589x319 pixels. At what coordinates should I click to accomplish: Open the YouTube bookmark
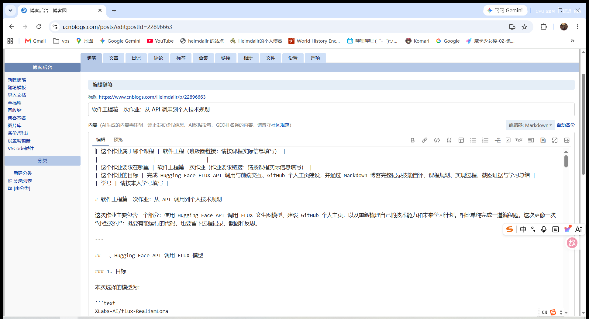click(x=160, y=41)
